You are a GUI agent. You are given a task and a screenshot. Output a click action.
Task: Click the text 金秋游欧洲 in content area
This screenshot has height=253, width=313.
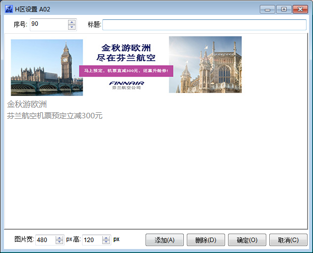point(27,104)
